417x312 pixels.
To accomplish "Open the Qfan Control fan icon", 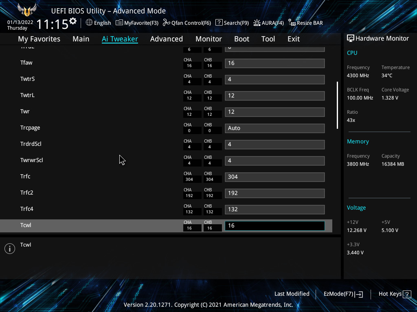I will 167,23.
